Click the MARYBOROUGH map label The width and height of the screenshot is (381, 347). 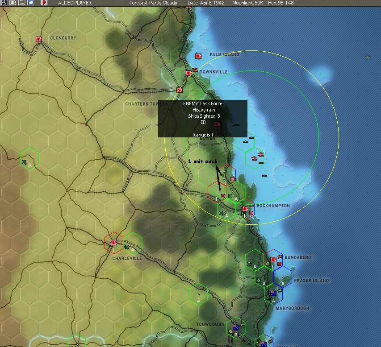coord(293,308)
